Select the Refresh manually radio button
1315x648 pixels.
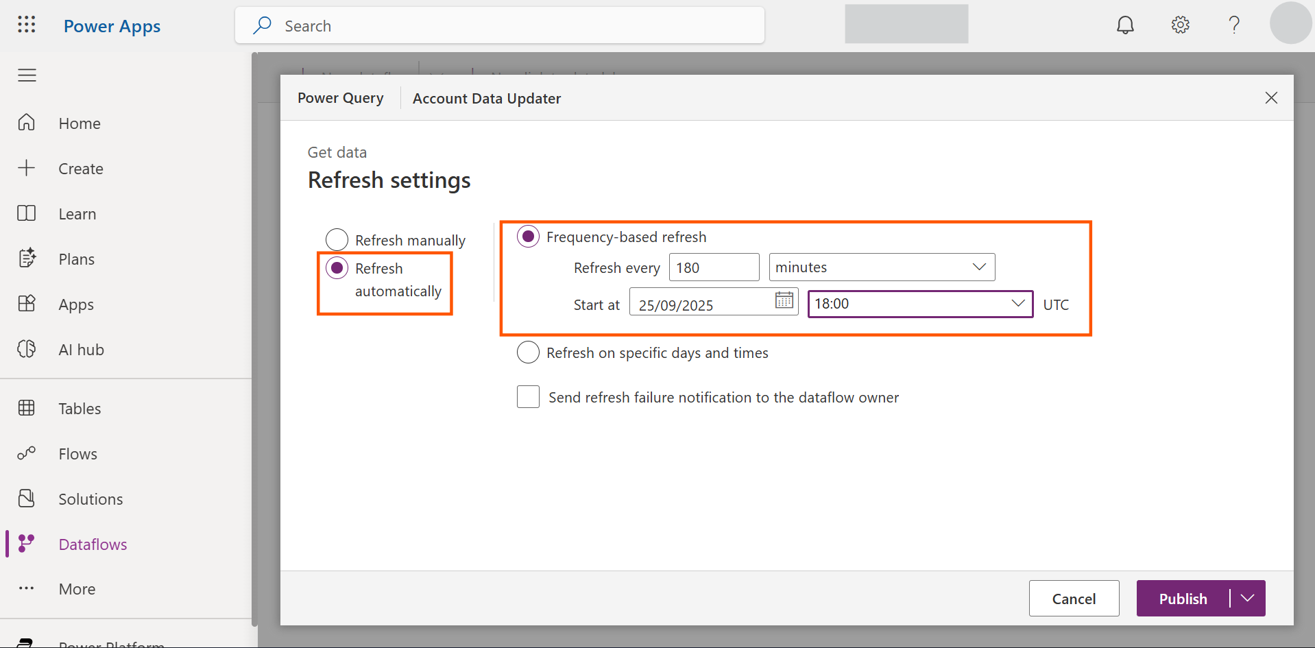point(337,240)
